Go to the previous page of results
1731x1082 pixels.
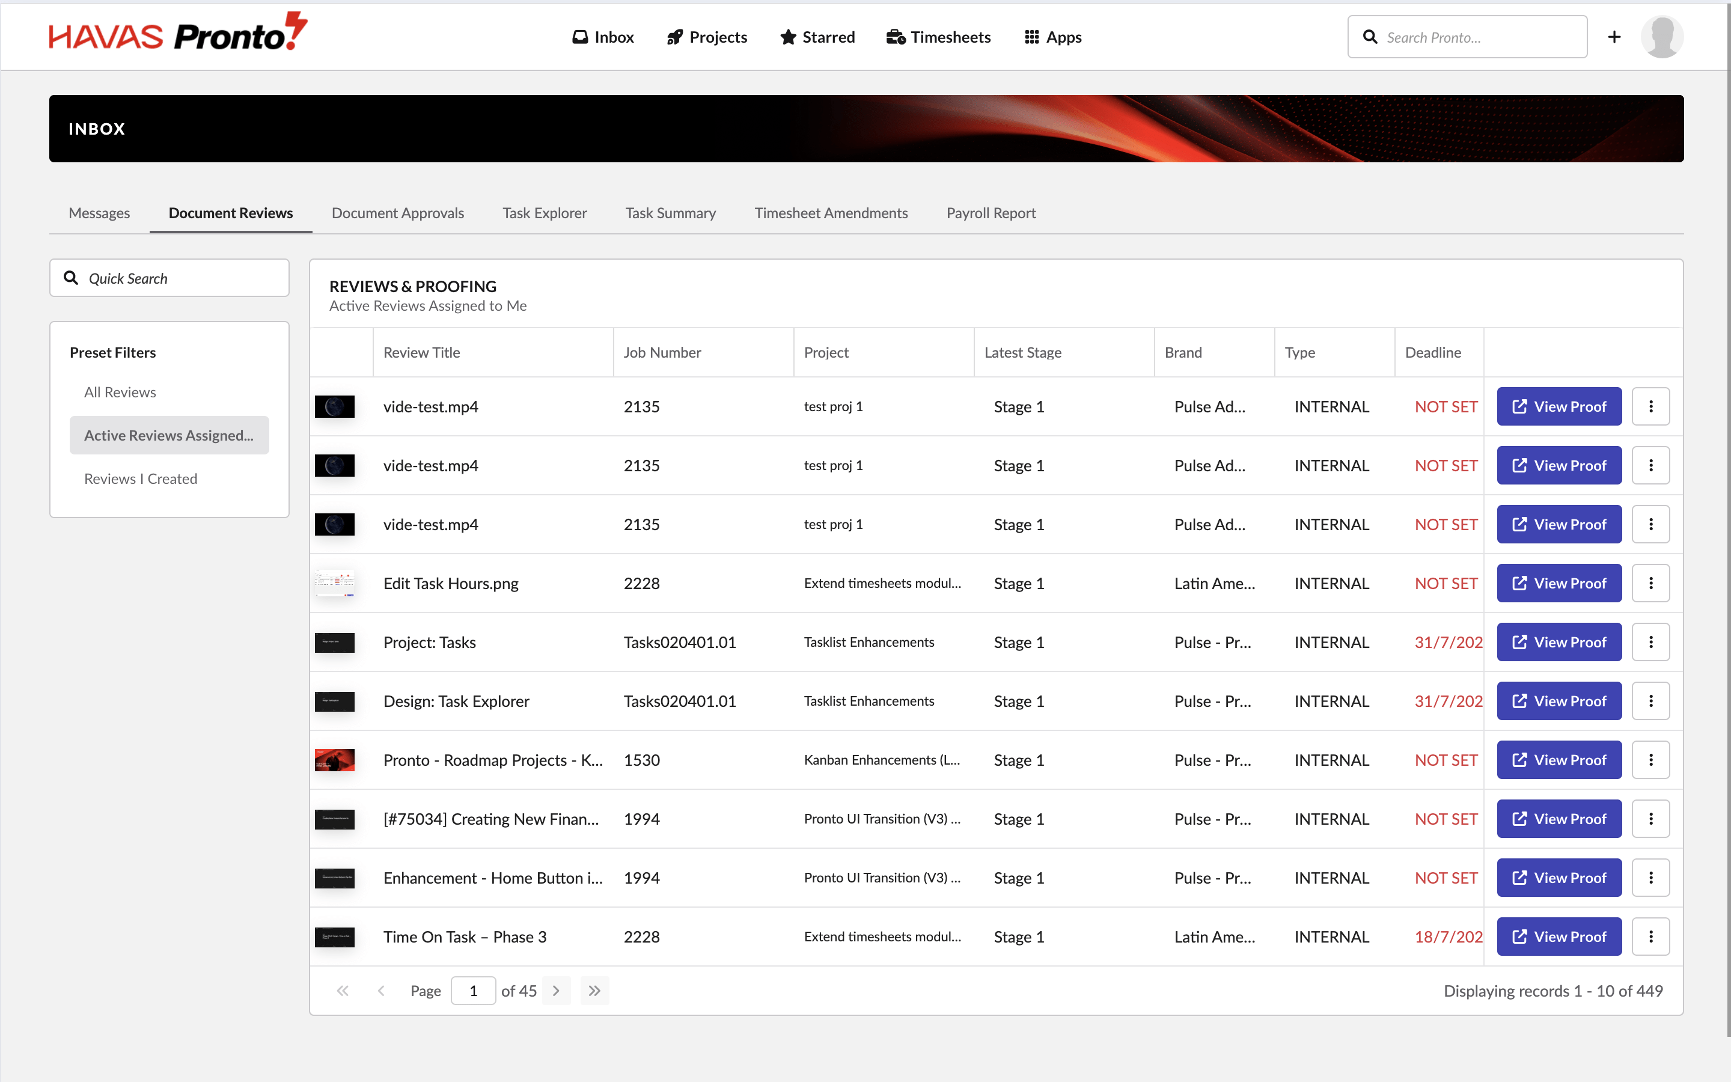tap(381, 991)
